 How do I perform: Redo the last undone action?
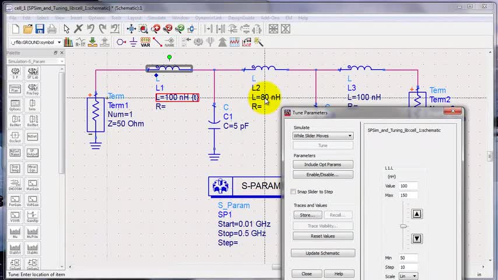(102, 29)
